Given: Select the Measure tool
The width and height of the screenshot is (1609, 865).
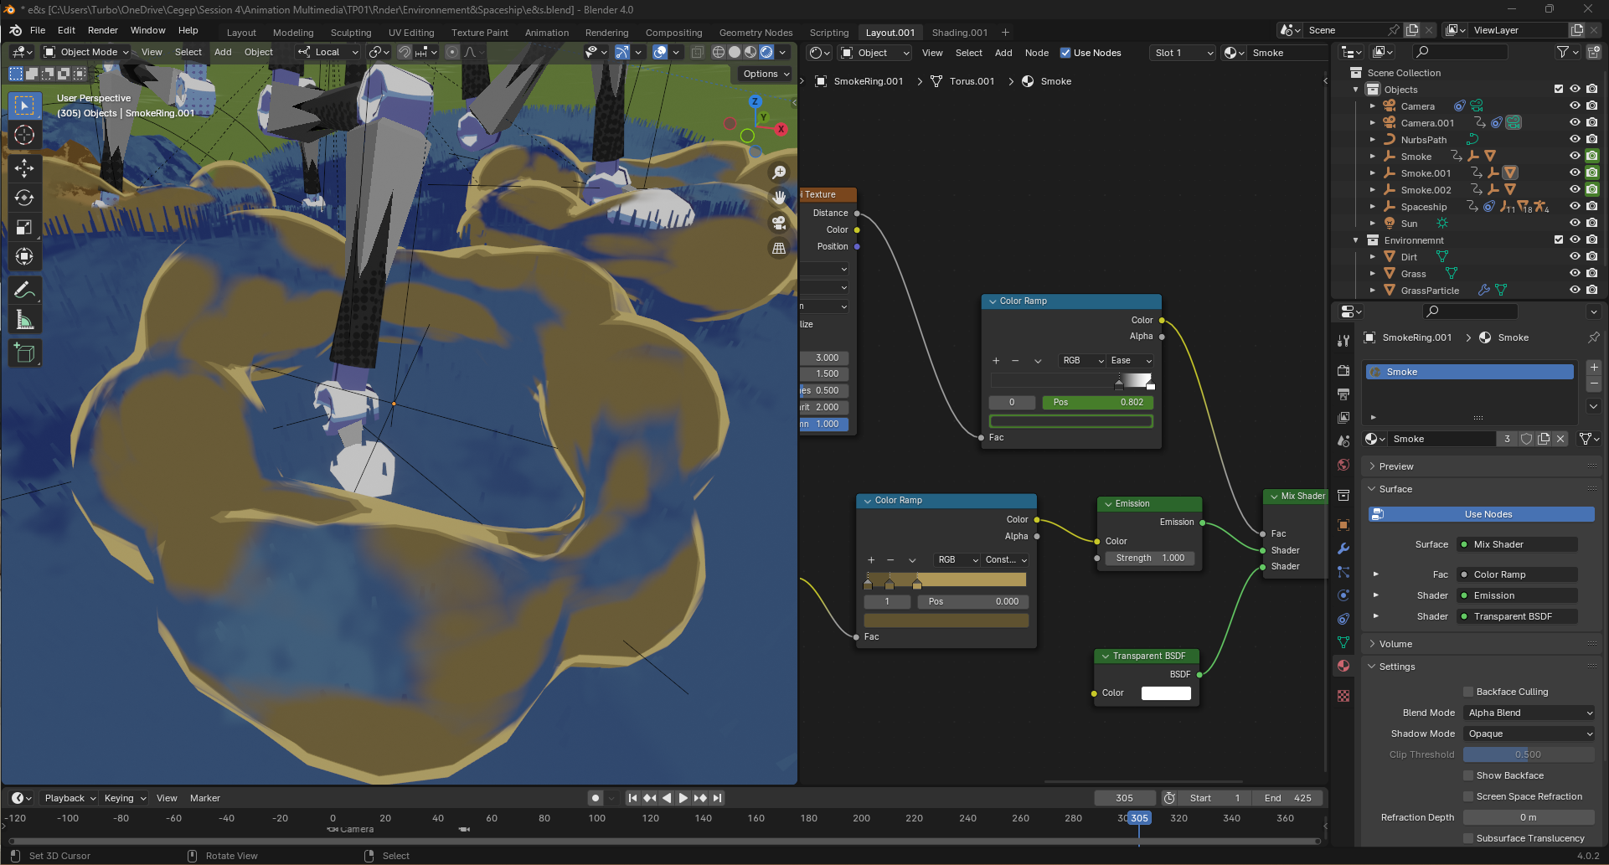Looking at the screenshot, I should (x=24, y=320).
